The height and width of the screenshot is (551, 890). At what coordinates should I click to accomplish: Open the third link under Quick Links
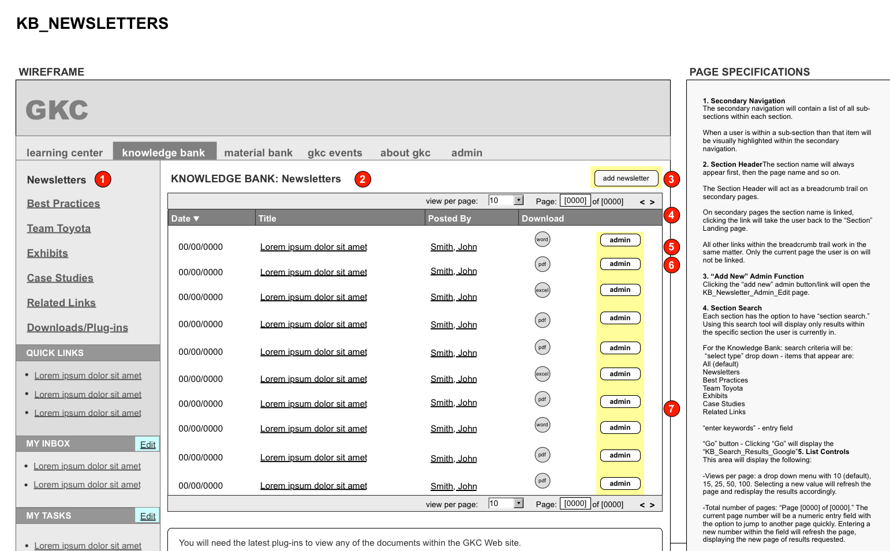(88, 413)
